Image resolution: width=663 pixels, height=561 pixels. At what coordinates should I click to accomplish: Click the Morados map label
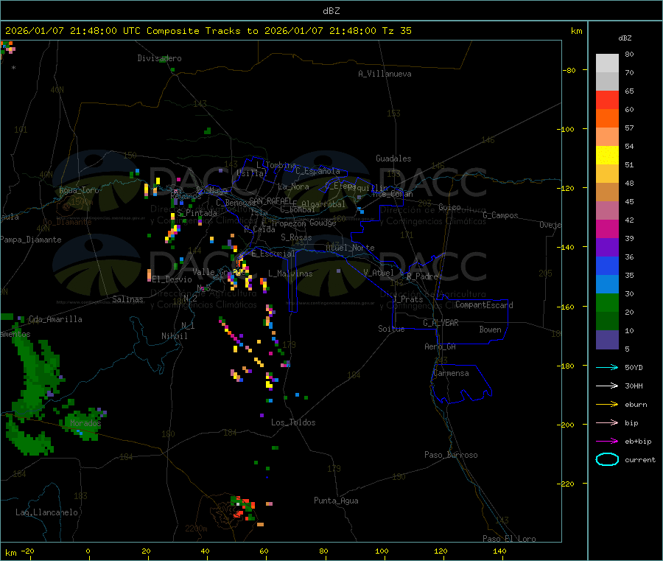(x=85, y=423)
